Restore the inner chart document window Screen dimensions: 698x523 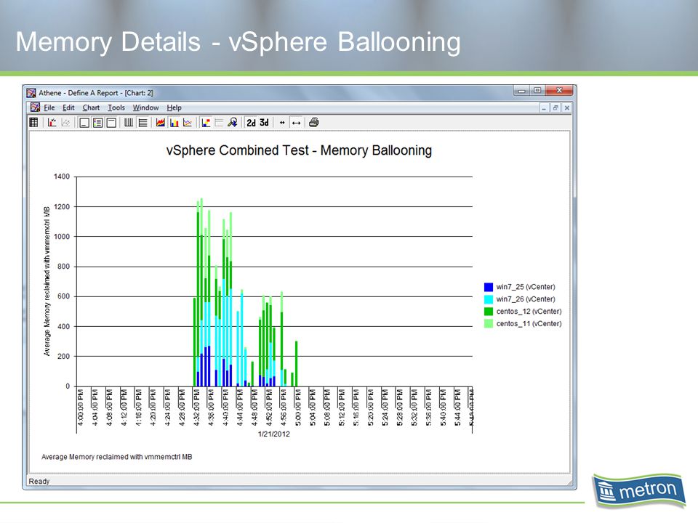click(x=555, y=108)
